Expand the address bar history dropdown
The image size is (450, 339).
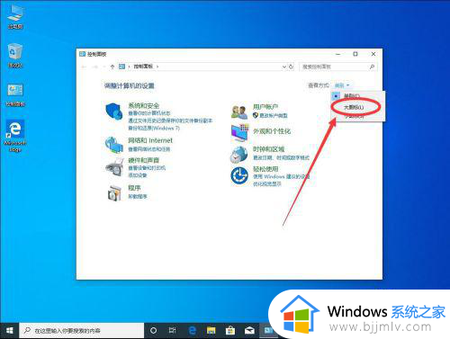pyautogui.click(x=284, y=67)
